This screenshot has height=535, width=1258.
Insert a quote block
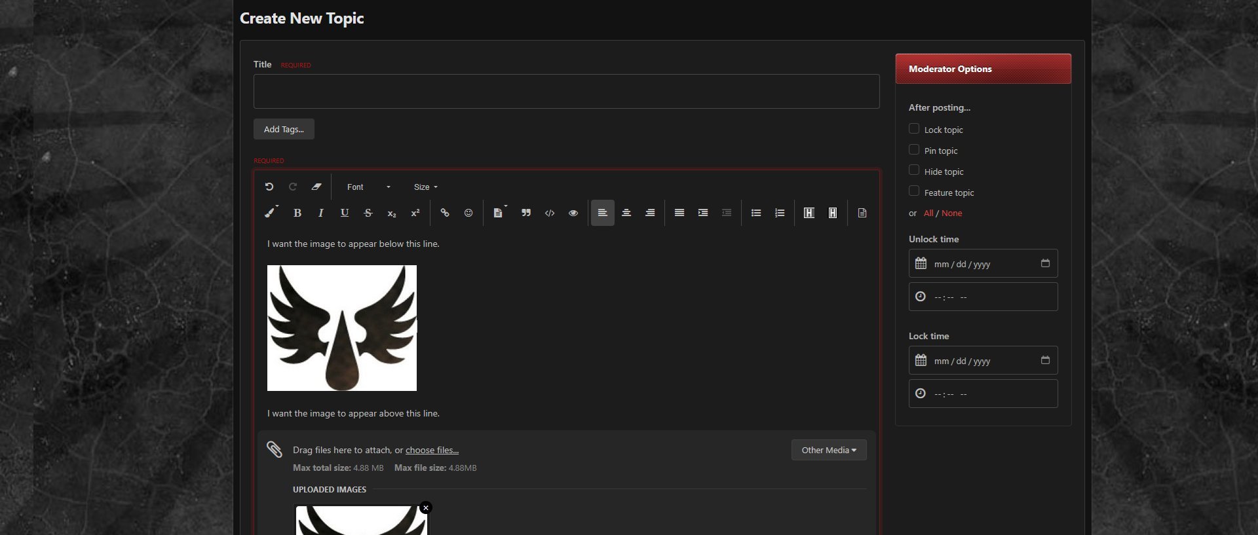526,213
